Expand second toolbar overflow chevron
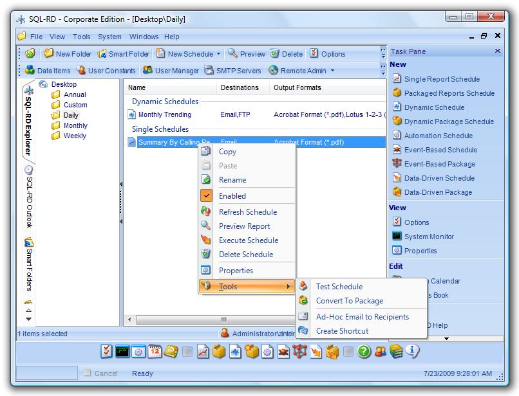519x396 pixels. pyautogui.click(x=383, y=69)
